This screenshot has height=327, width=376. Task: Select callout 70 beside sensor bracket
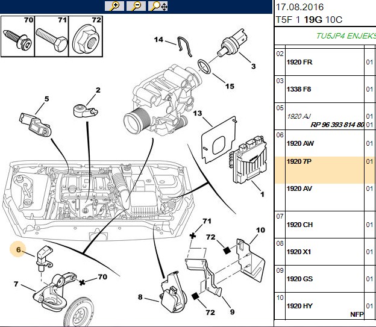102,277
